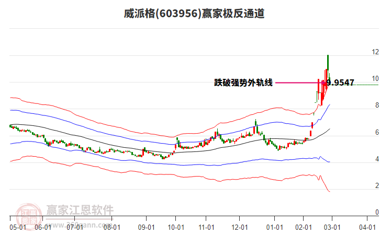This screenshot has width=380, height=235.
Task: Click the x-axis date 09-01
Action: point(146,227)
